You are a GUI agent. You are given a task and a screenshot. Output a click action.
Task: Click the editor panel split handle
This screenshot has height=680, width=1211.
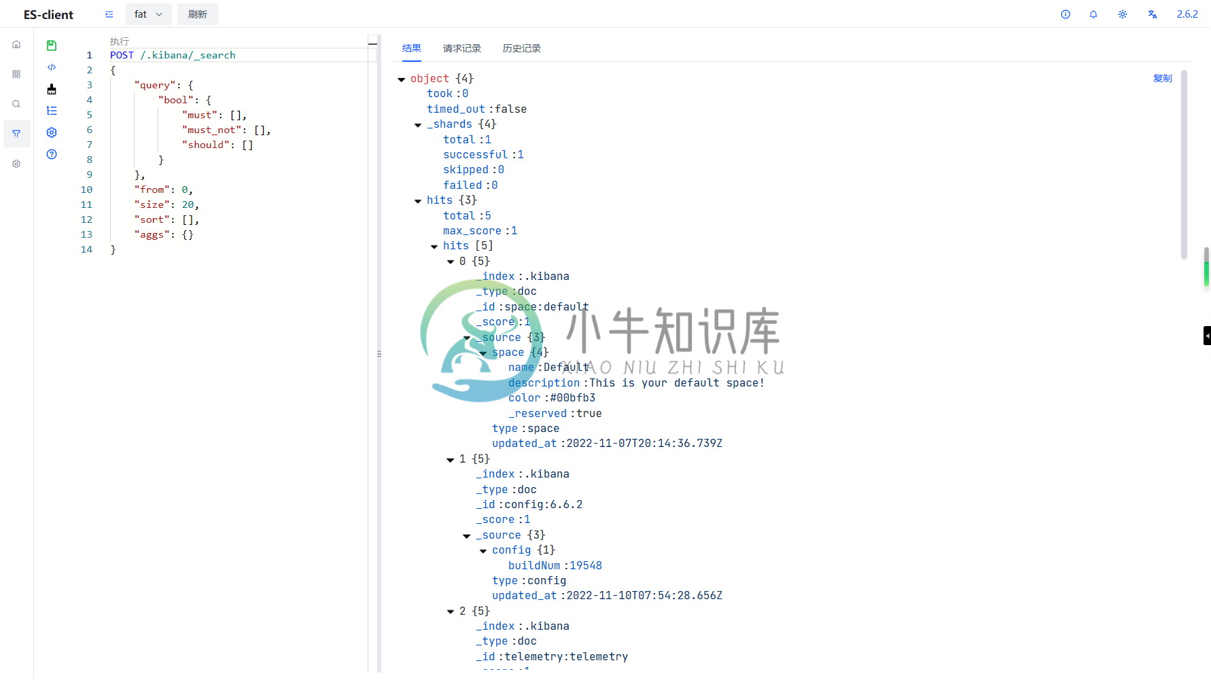tap(379, 354)
